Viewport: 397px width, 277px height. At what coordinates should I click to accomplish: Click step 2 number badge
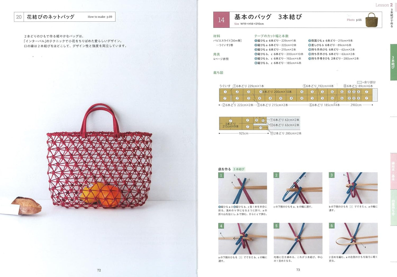click(276, 175)
